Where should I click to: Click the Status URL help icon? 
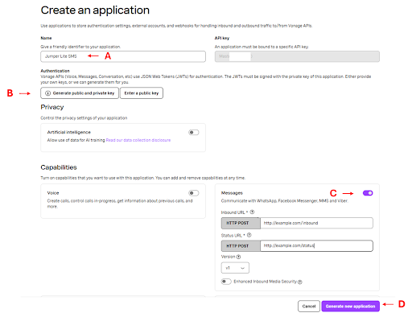249,235
